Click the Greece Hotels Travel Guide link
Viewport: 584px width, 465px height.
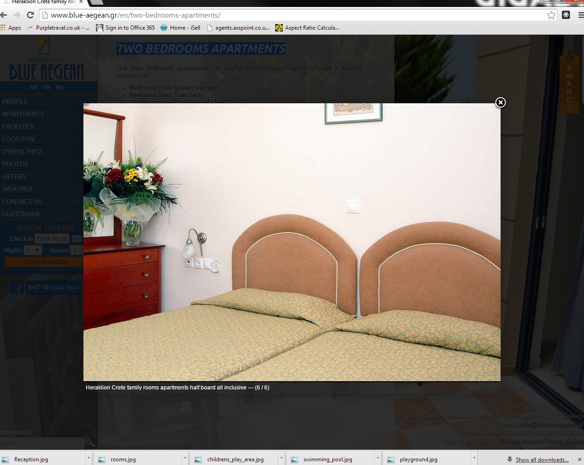click(x=541, y=441)
